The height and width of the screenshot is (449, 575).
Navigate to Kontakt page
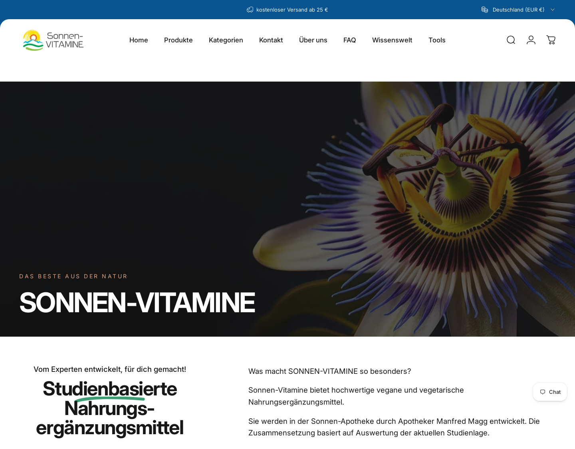[x=271, y=40]
